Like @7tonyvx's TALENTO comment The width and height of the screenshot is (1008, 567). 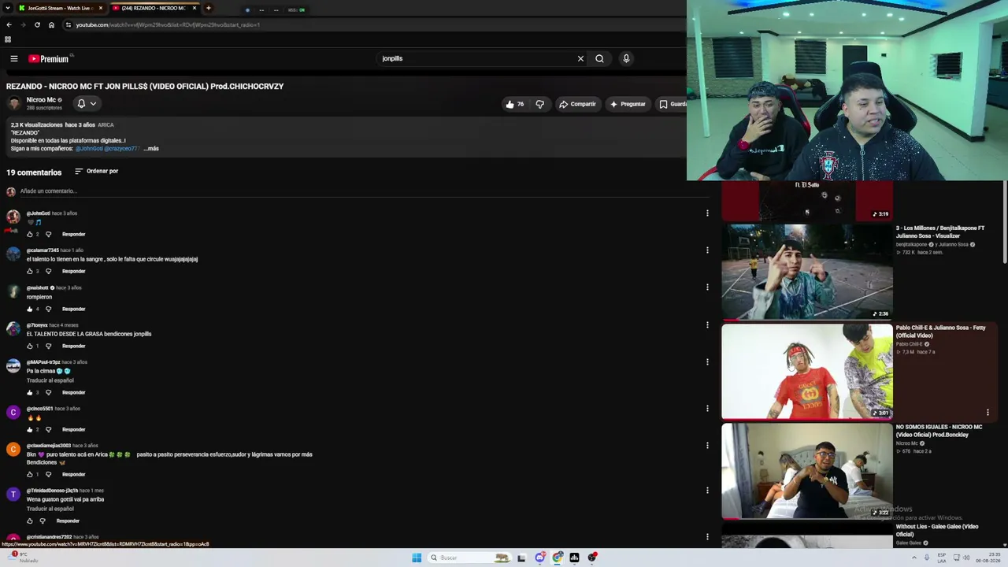30,346
